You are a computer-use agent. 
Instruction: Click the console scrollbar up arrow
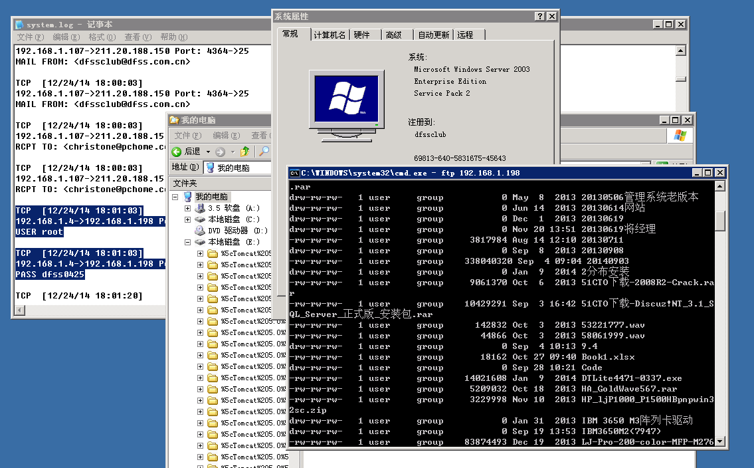click(720, 186)
